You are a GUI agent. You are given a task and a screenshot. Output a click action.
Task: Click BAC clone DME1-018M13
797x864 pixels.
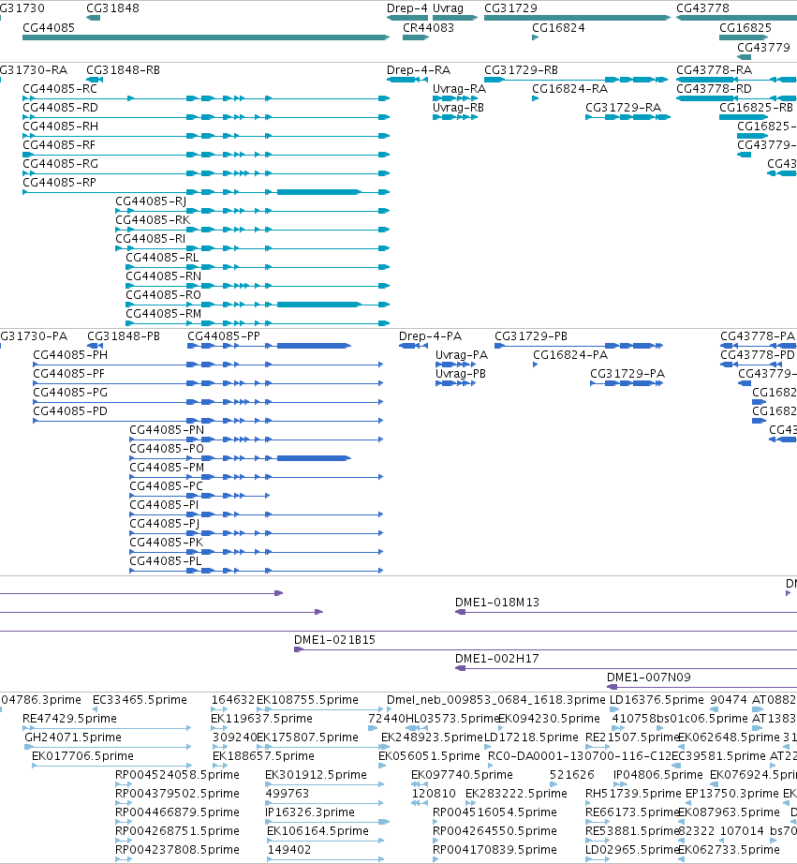[x=497, y=603]
